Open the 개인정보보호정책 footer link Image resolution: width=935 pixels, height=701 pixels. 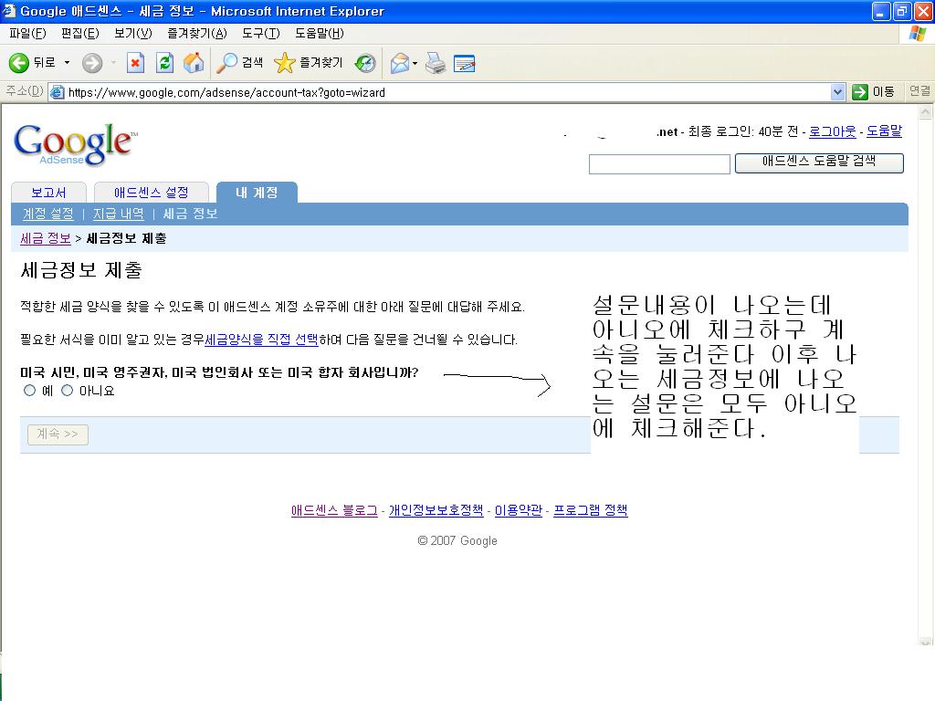point(436,510)
